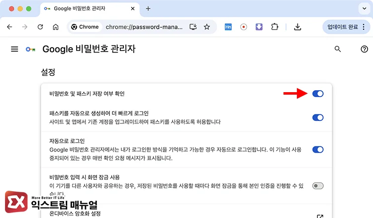Expand the tab search dropdown arrow

(364, 8)
